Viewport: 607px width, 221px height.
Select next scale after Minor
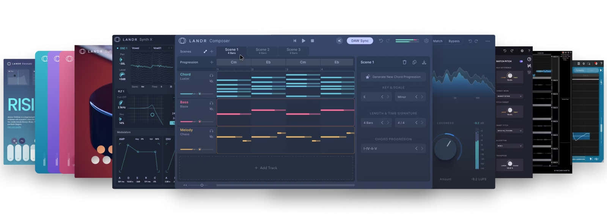[422, 97]
